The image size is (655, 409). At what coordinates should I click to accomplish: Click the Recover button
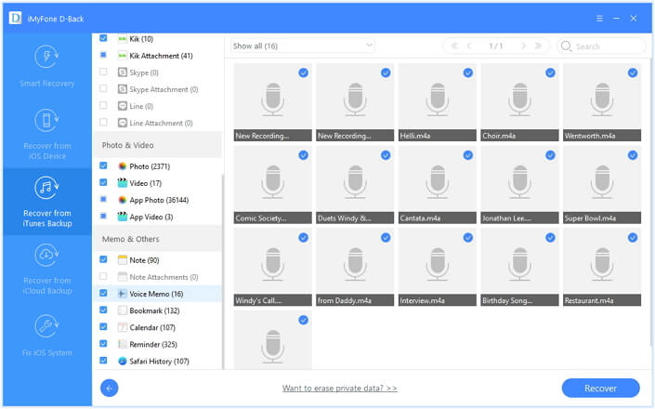(x=600, y=389)
